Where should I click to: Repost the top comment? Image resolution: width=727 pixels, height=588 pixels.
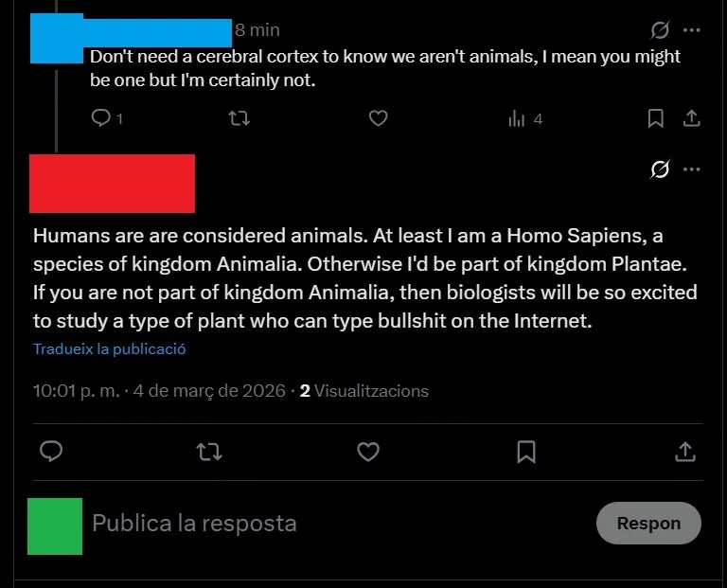click(239, 118)
